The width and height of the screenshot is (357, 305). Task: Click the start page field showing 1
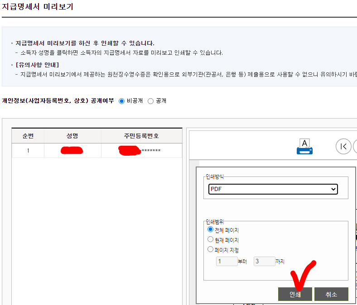click(x=227, y=261)
